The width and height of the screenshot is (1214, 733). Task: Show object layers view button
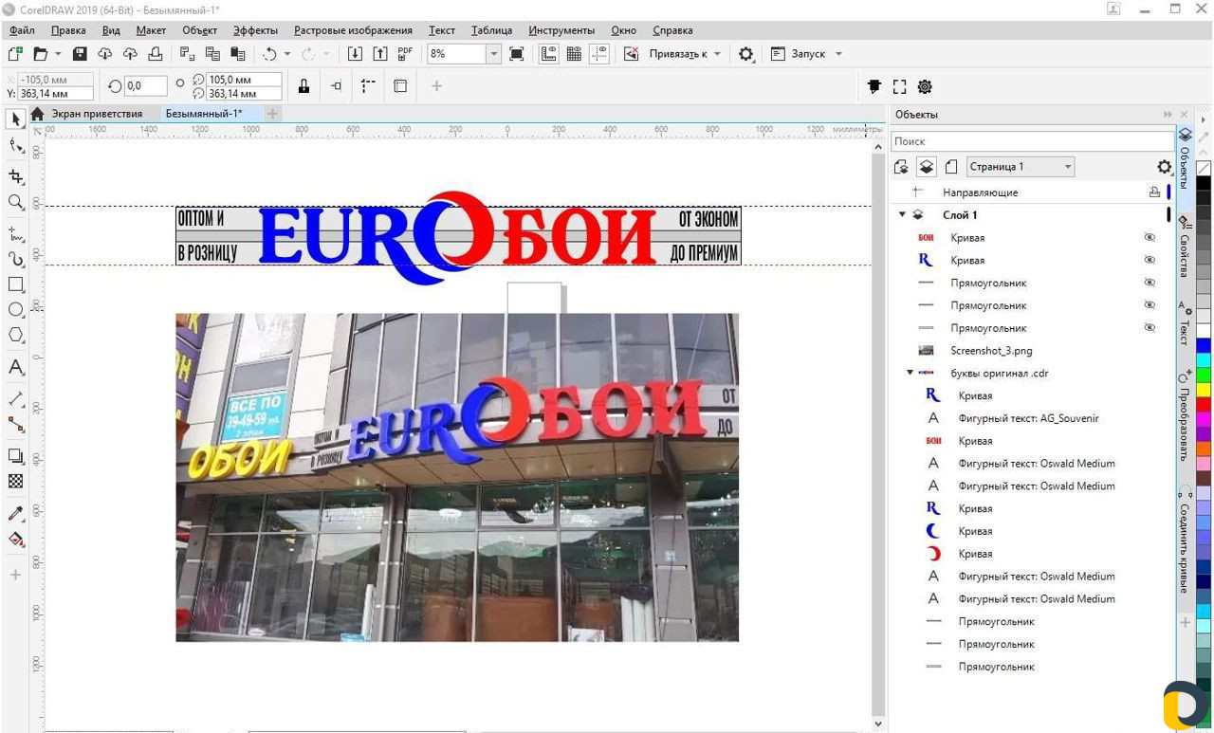coord(927,167)
